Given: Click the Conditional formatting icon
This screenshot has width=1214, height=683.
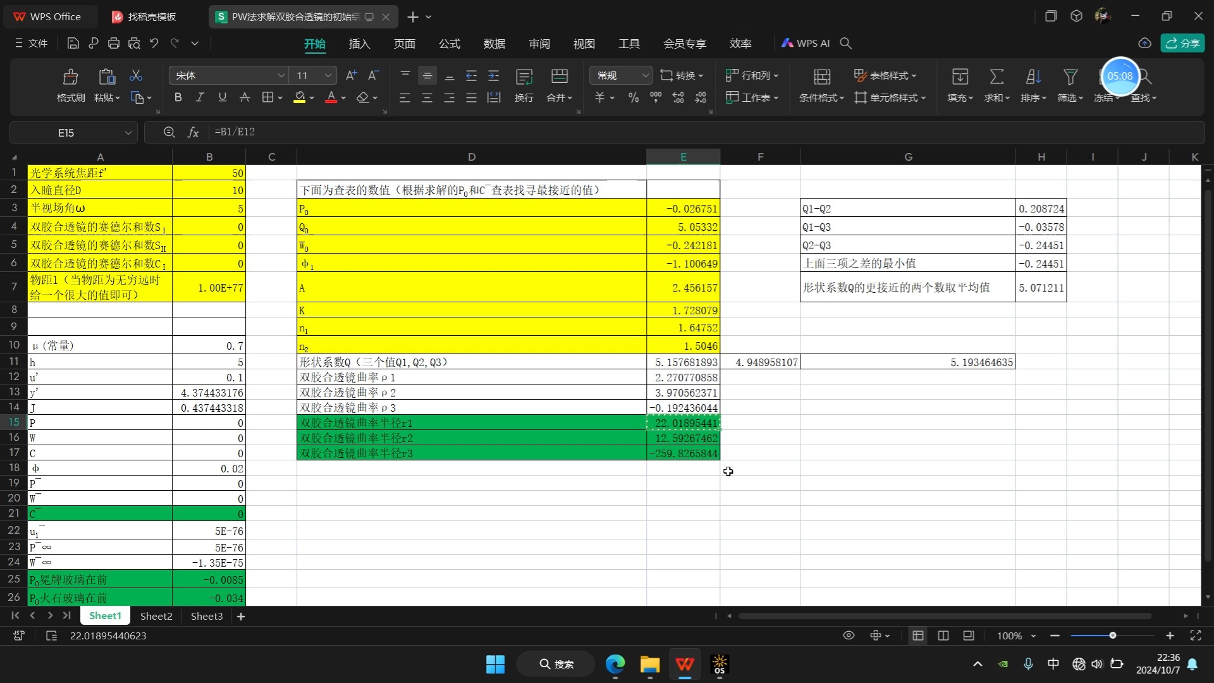Looking at the screenshot, I should pos(821,77).
